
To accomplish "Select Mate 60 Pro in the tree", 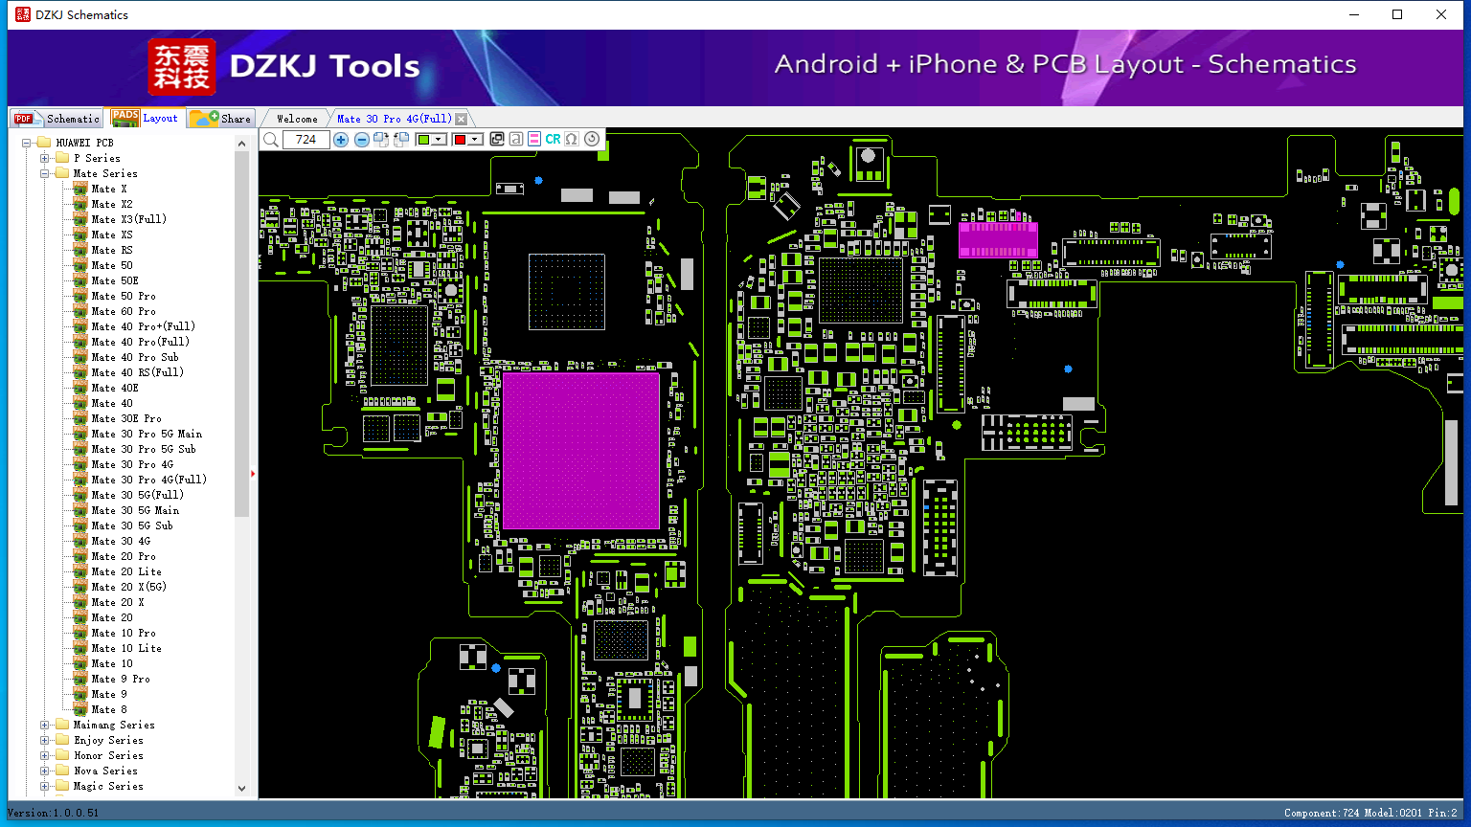I will tap(124, 312).
